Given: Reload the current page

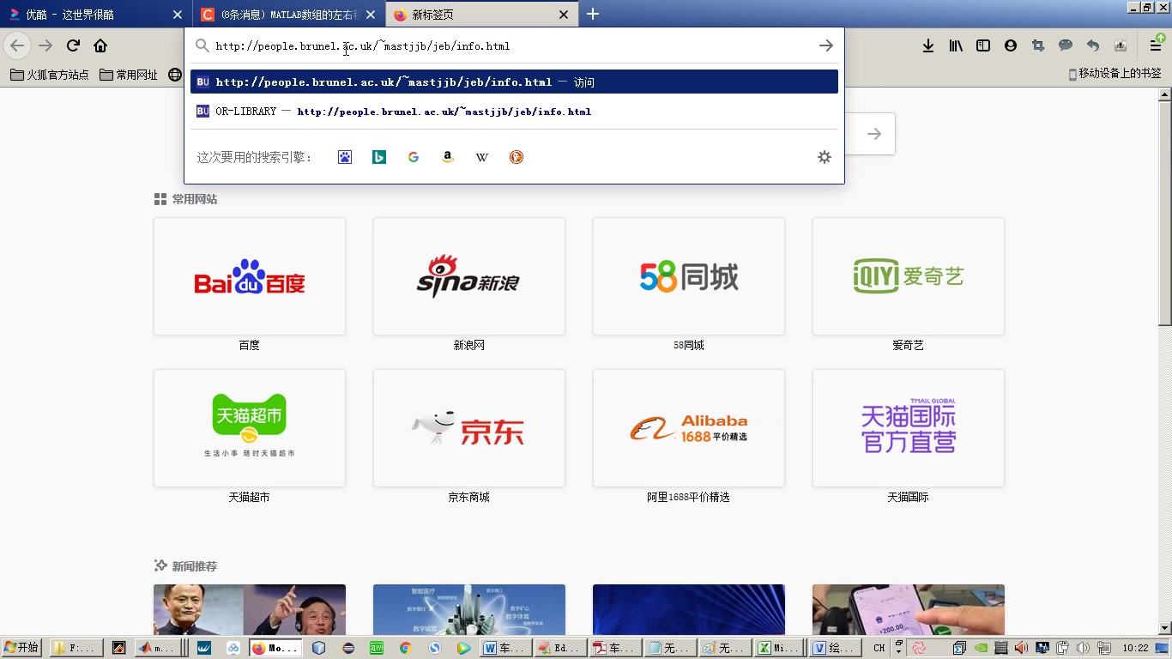Looking at the screenshot, I should pos(73,45).
